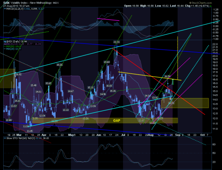This screenshot has width=222, height=170.
Task: Click the 13.56 price label
Action: pyautogui.click(x=93, y=106)
